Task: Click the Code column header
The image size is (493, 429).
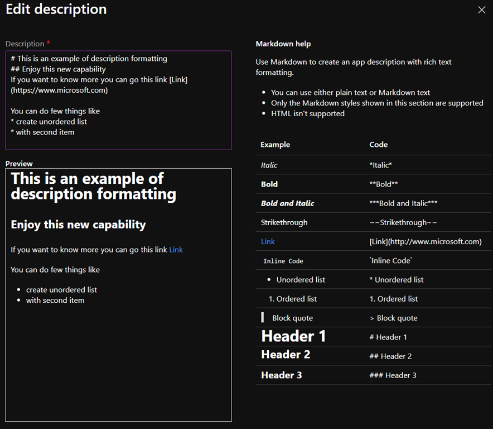Action: [x=378, y=145]
